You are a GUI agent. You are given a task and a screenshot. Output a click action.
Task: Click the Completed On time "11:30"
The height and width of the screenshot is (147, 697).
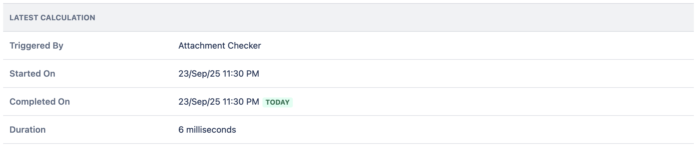233,102
